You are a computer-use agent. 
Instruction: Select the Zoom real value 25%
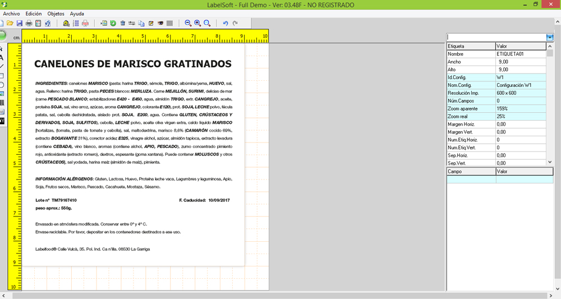pos(521,117)
